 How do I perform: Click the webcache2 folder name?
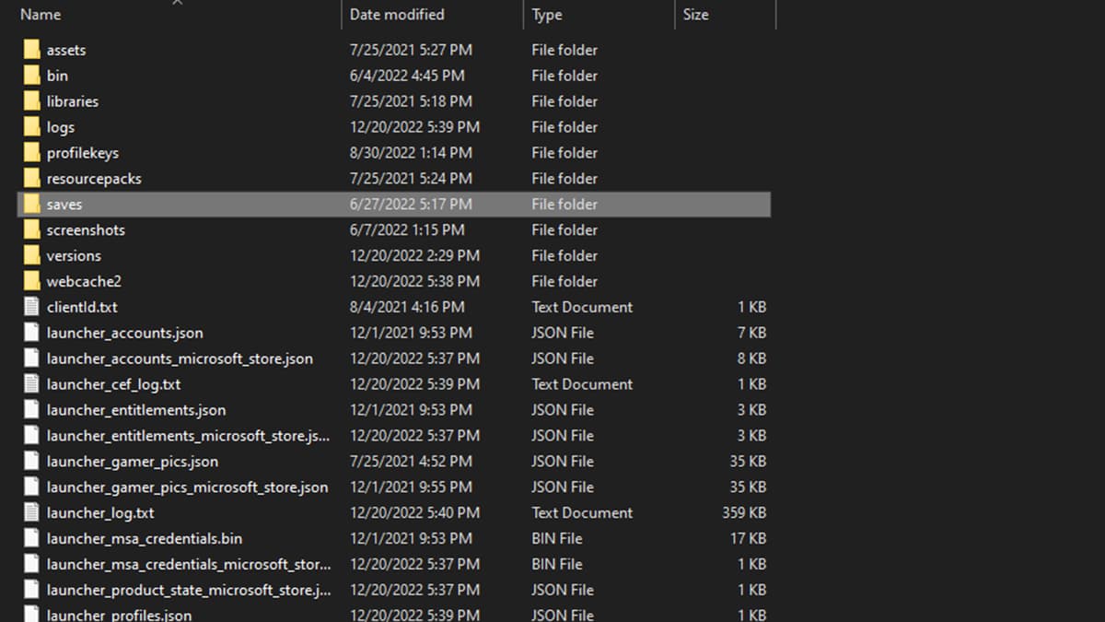pyautogui.click(x=84, y=282)
